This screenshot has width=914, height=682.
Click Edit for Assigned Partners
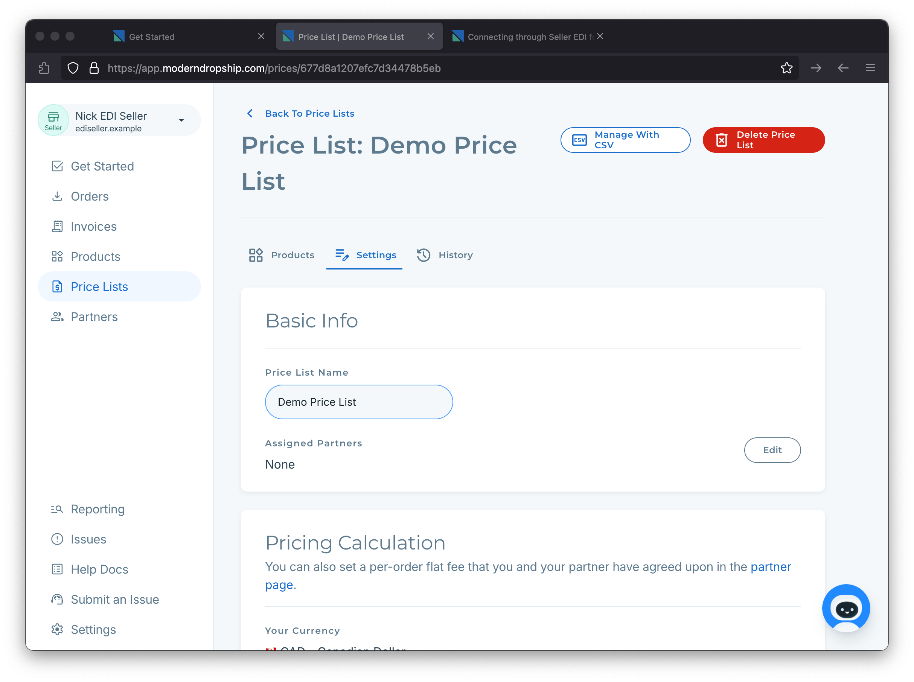772,450
